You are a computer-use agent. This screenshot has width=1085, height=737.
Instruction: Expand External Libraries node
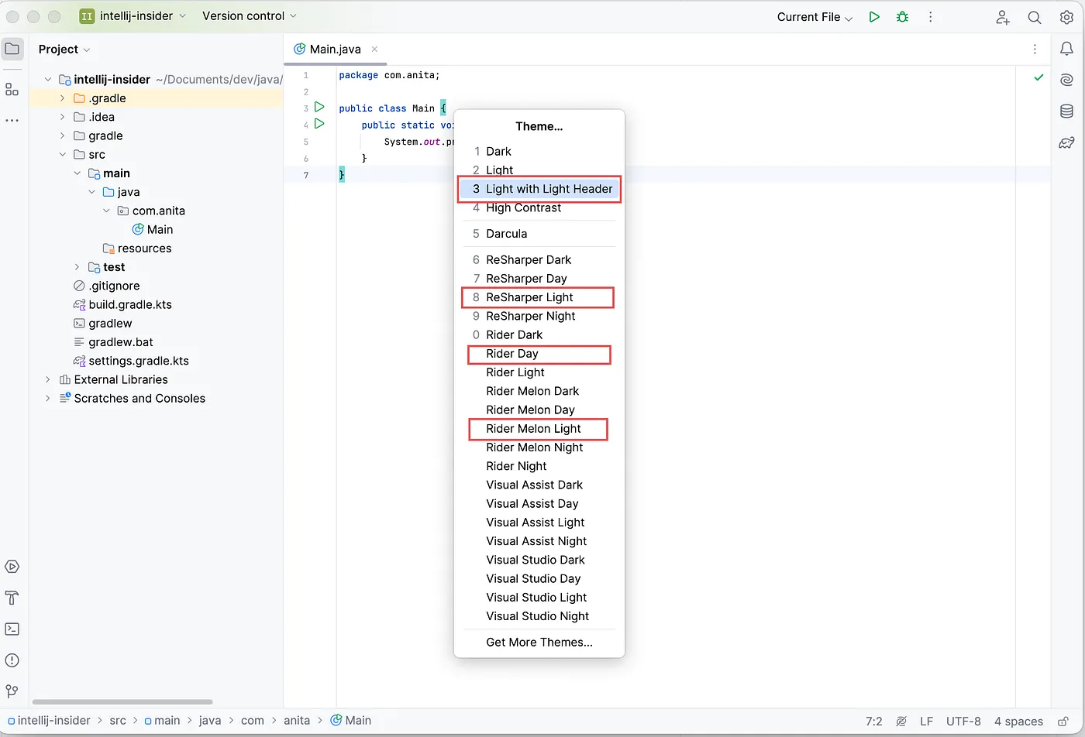click(x=48, y=379)
